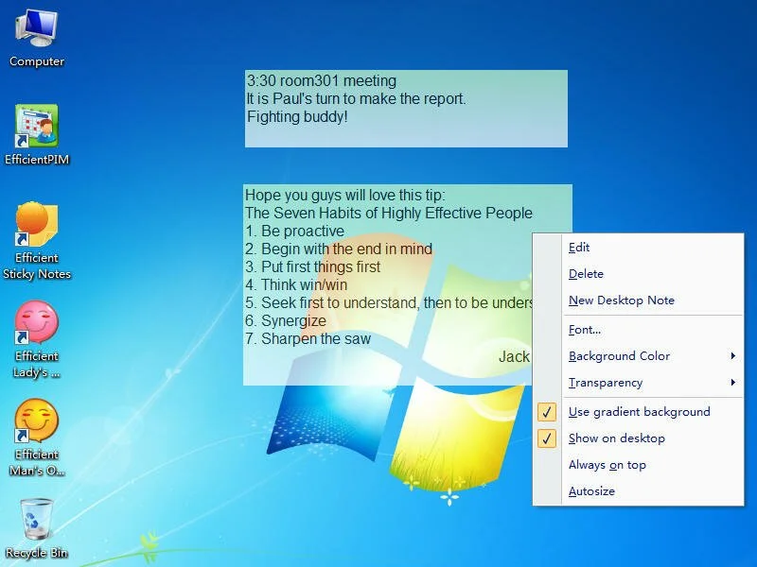757x567 pixels.
Task: Click the Efficient Lady's Organizer icon
Action: point(37,325)
